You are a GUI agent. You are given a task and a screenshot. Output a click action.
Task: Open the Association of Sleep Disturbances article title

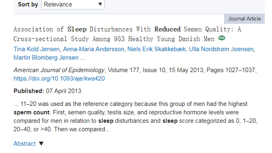[x=127, y=34]
